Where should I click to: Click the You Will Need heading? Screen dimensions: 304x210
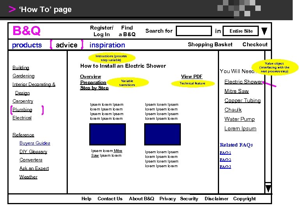[x=237, y=71]
